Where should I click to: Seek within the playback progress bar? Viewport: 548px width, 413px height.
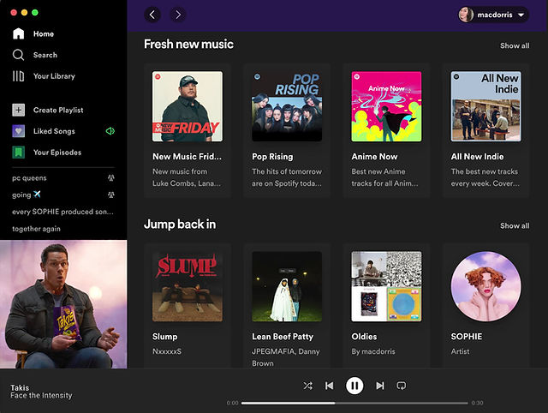[354, 403]
